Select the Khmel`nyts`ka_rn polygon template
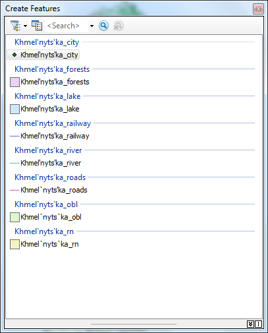This screenshot has width=268, height=333. [44, 244]
